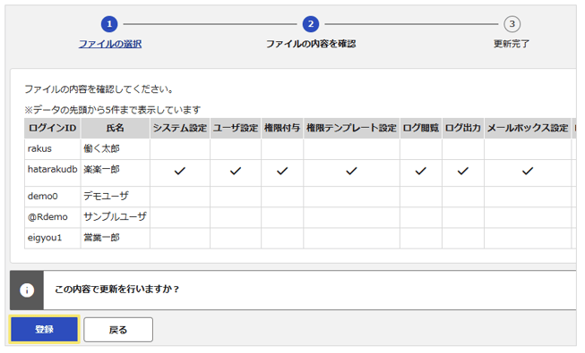Click the ログ閲覧 checkmark for hatarakudb
Screen dimensions: 585x353
(421, 171)
